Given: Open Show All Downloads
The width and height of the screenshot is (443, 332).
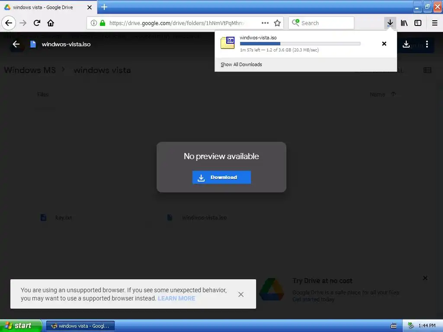Looking at the screenshot, I should click(241, 64).
